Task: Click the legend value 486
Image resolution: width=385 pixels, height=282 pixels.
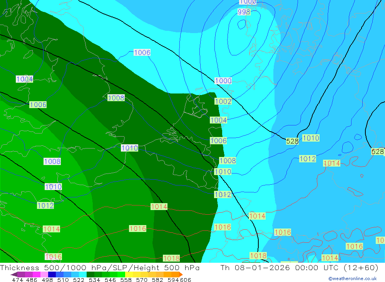Action: [x=32, y=280]
